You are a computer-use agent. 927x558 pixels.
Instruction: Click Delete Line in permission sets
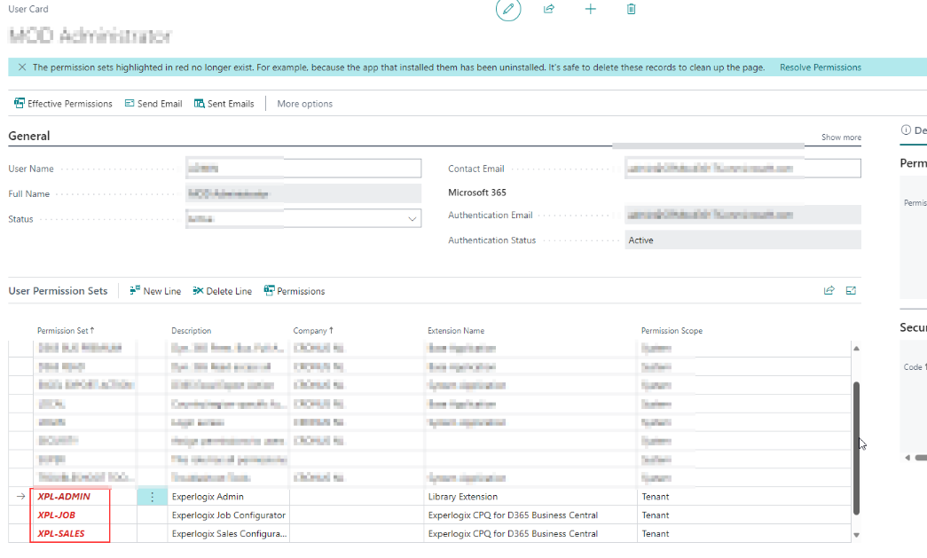click(223, 291)
